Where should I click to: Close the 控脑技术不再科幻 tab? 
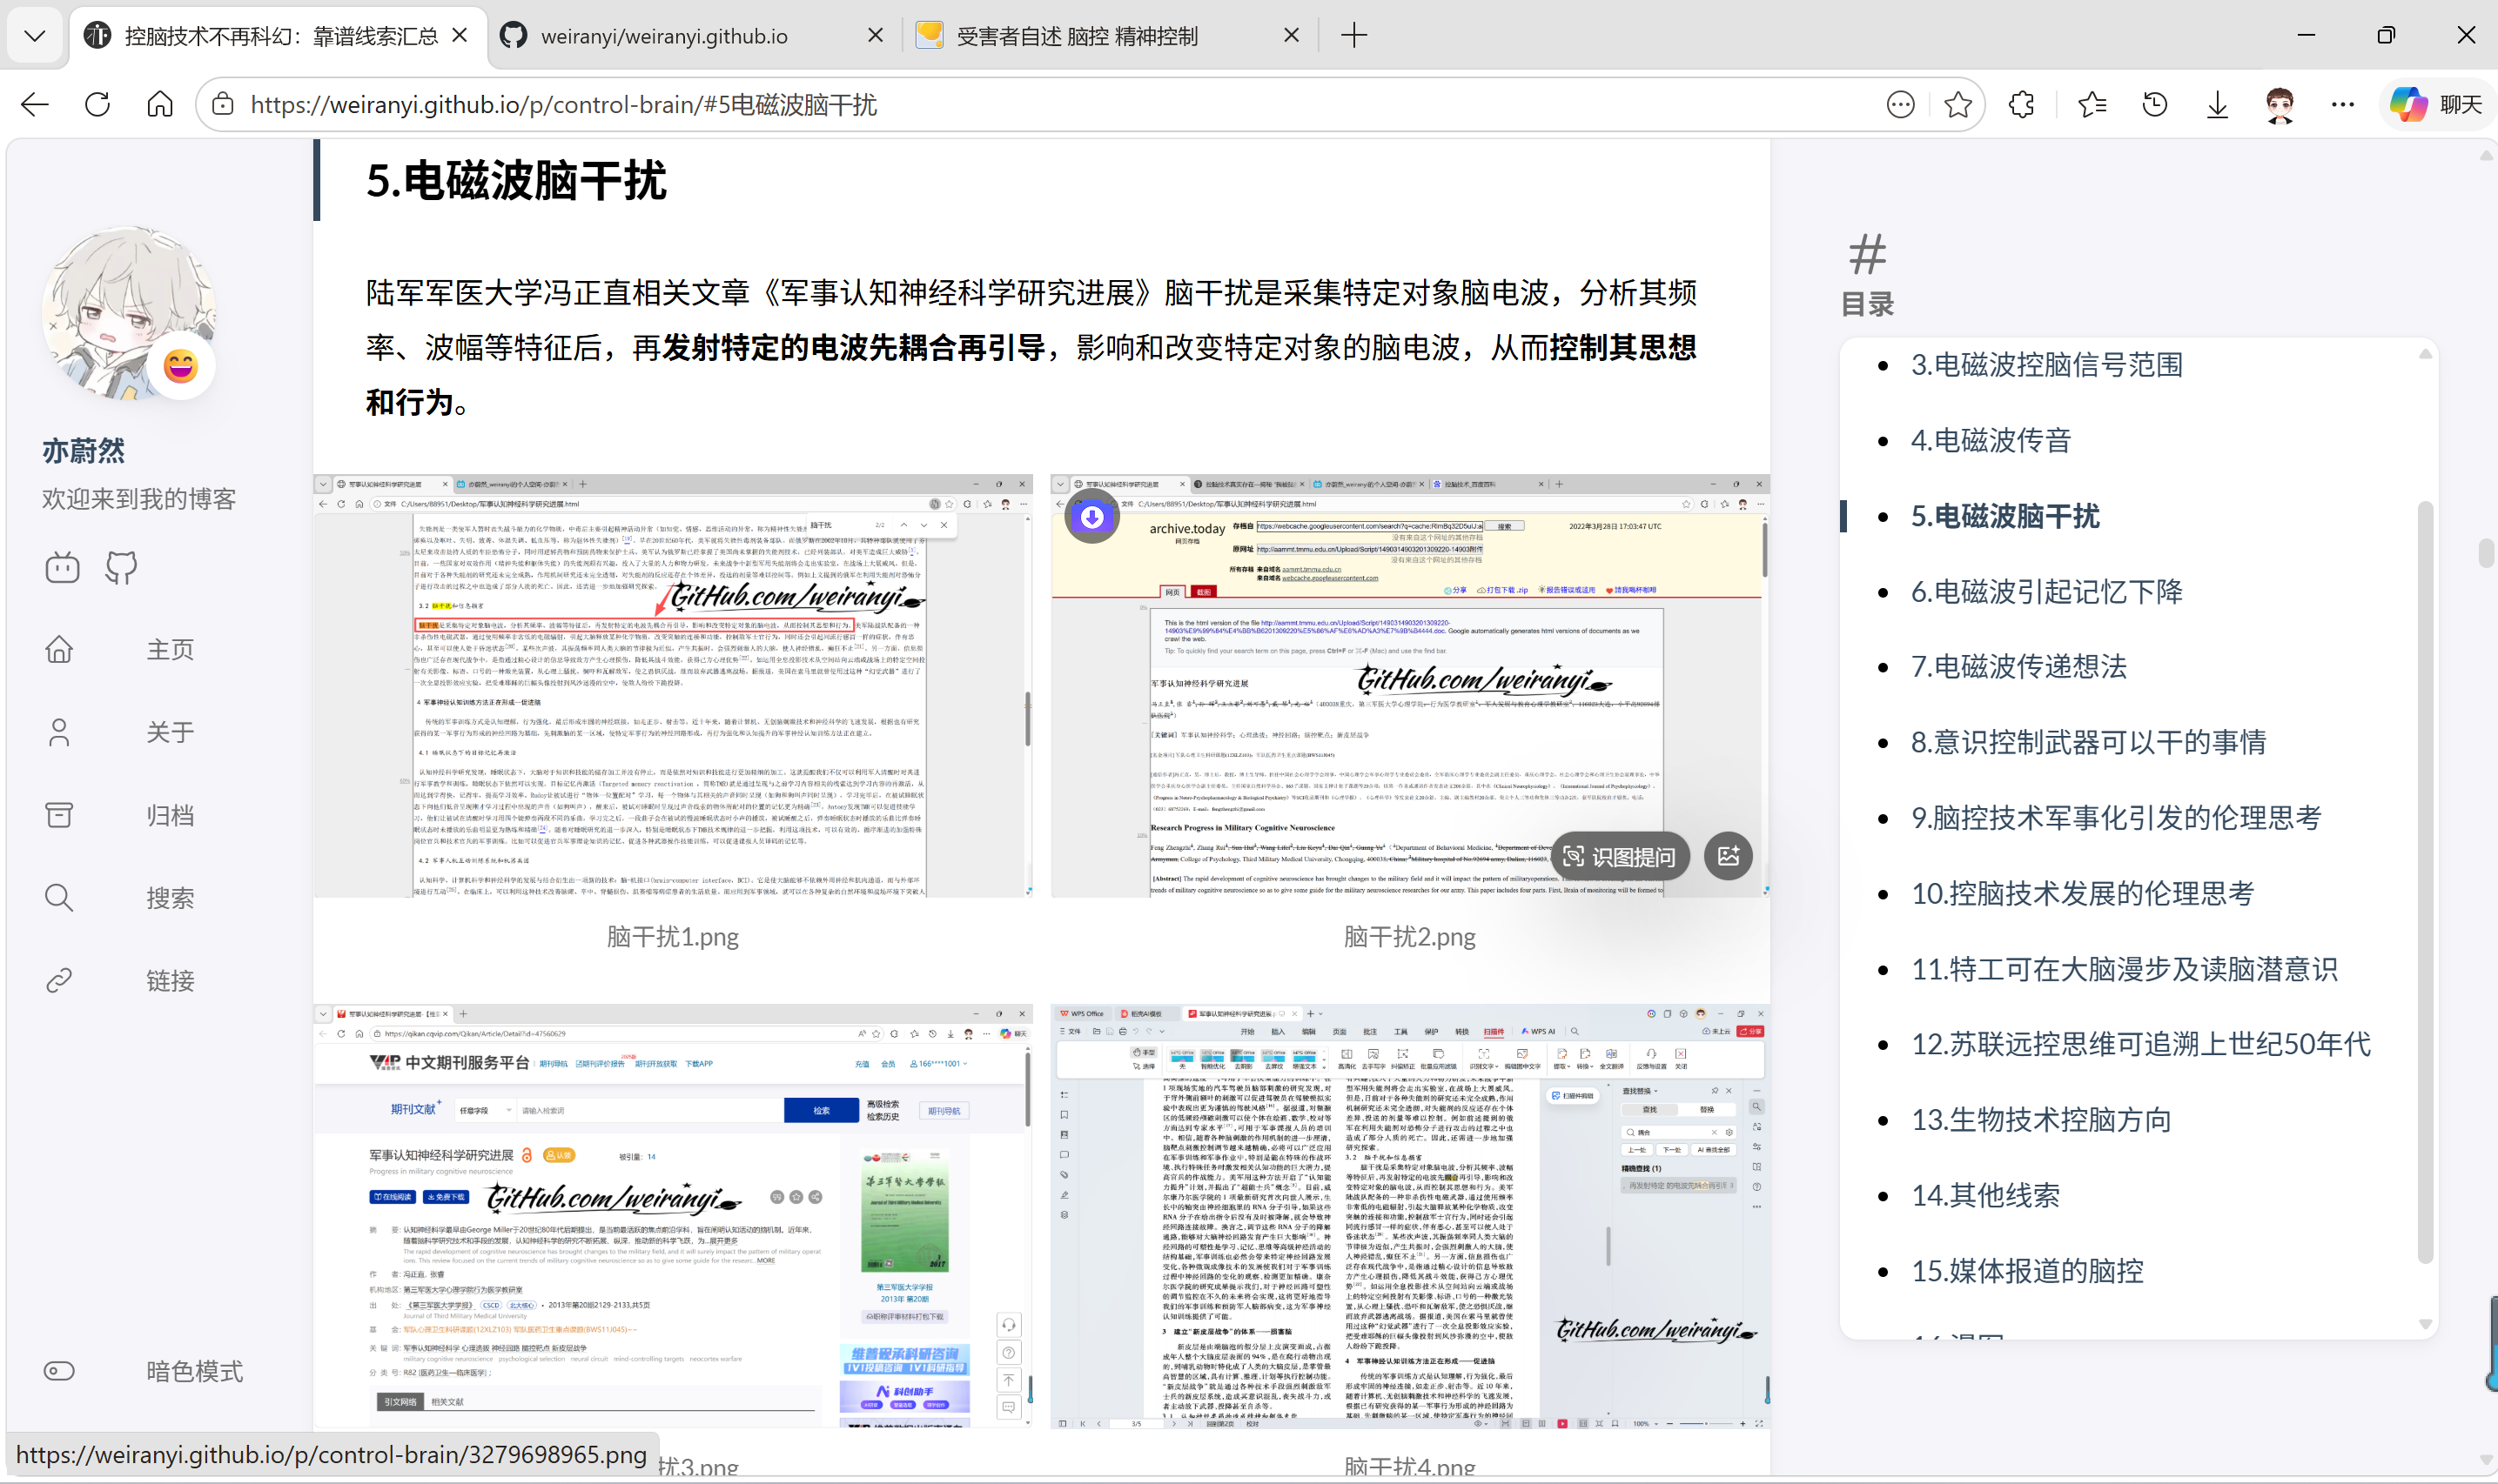click(x=460, y=35)
